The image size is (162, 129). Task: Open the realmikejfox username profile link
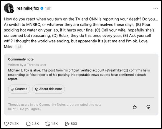pyautogui.click(x=28, y=8)
